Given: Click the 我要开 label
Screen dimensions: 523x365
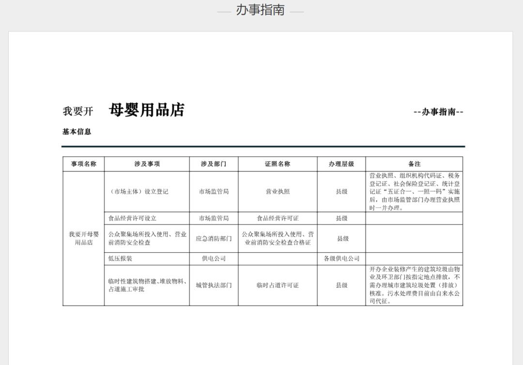Looking at the screenshot, I should (x=76, y=111).
